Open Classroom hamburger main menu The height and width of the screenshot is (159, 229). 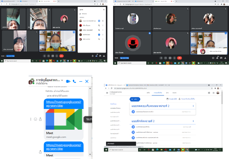107,93
